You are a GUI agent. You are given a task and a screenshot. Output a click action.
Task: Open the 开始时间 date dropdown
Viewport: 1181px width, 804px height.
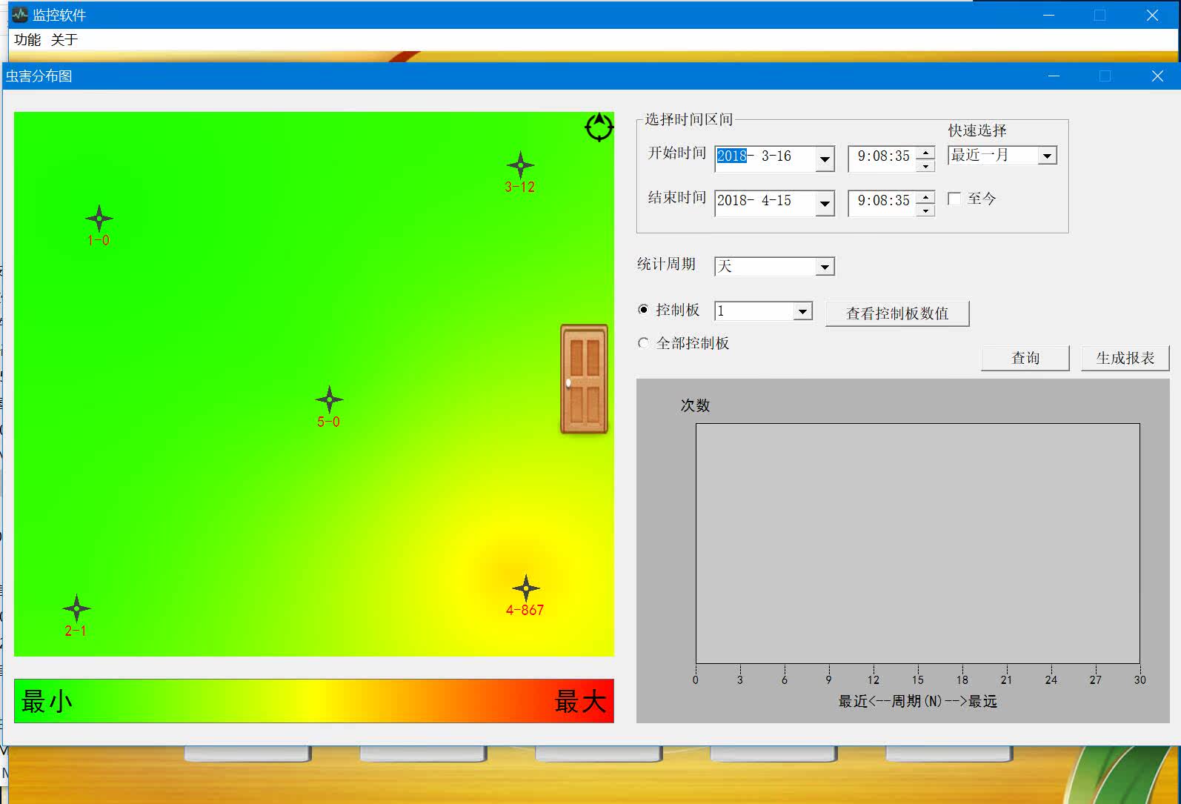(x=825, y=159)
